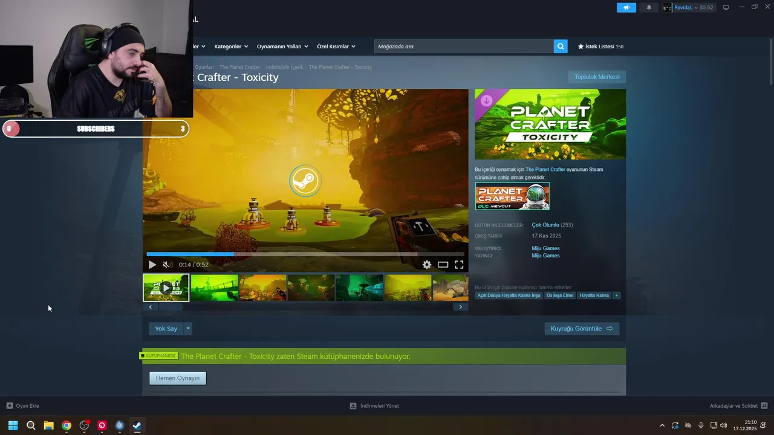Open The Planet Crafter breadcrumb link
Image resolution: width=774 pixels, height=435 pixels.
tap(239, 67)
